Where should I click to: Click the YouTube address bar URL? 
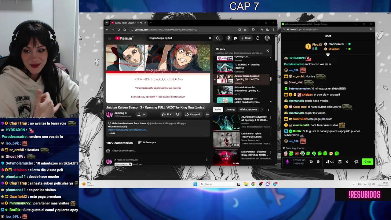166,30
